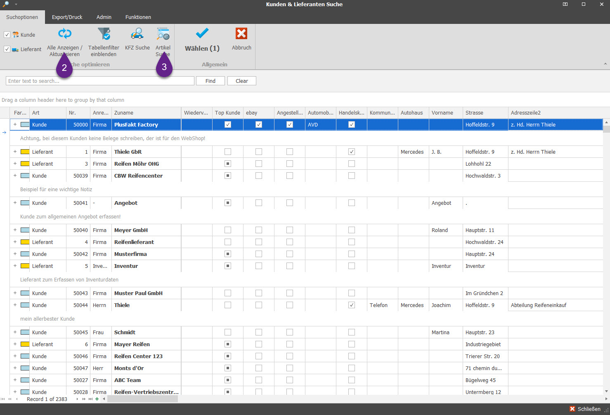Click Schließen icon in status bar
This screenshot has height=415, width=610.
[572, 409]
